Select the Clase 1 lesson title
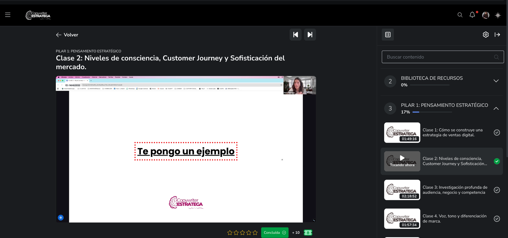Image resolution: width=508 pixels, height=238 pixels. [452, 133]
